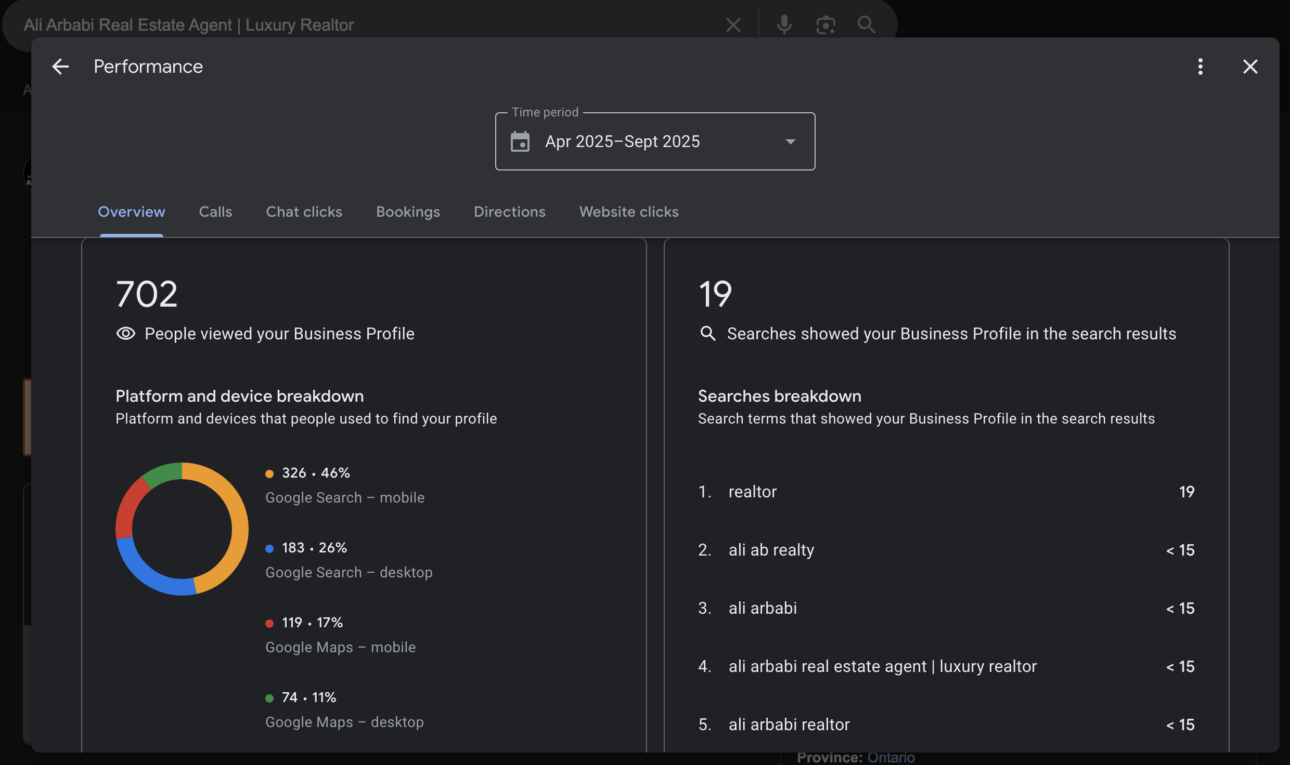Open the Bookings tab
This screenshot has height=765, width=1290.
[x=408, y=212]
